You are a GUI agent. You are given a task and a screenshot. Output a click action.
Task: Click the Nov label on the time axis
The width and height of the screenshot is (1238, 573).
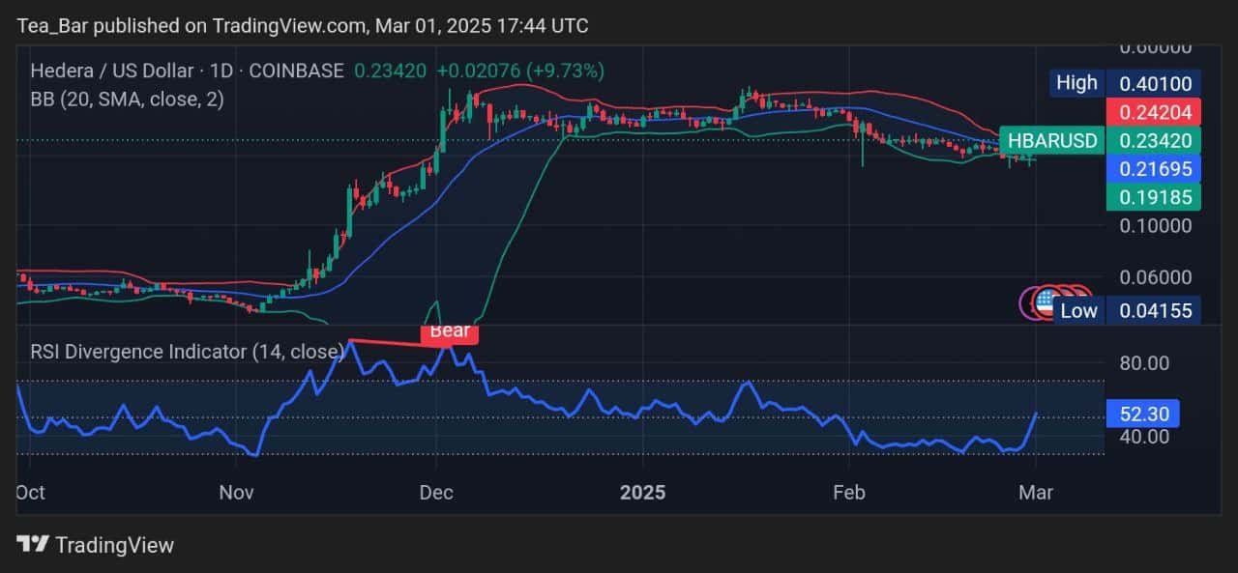tap(237, 492)
